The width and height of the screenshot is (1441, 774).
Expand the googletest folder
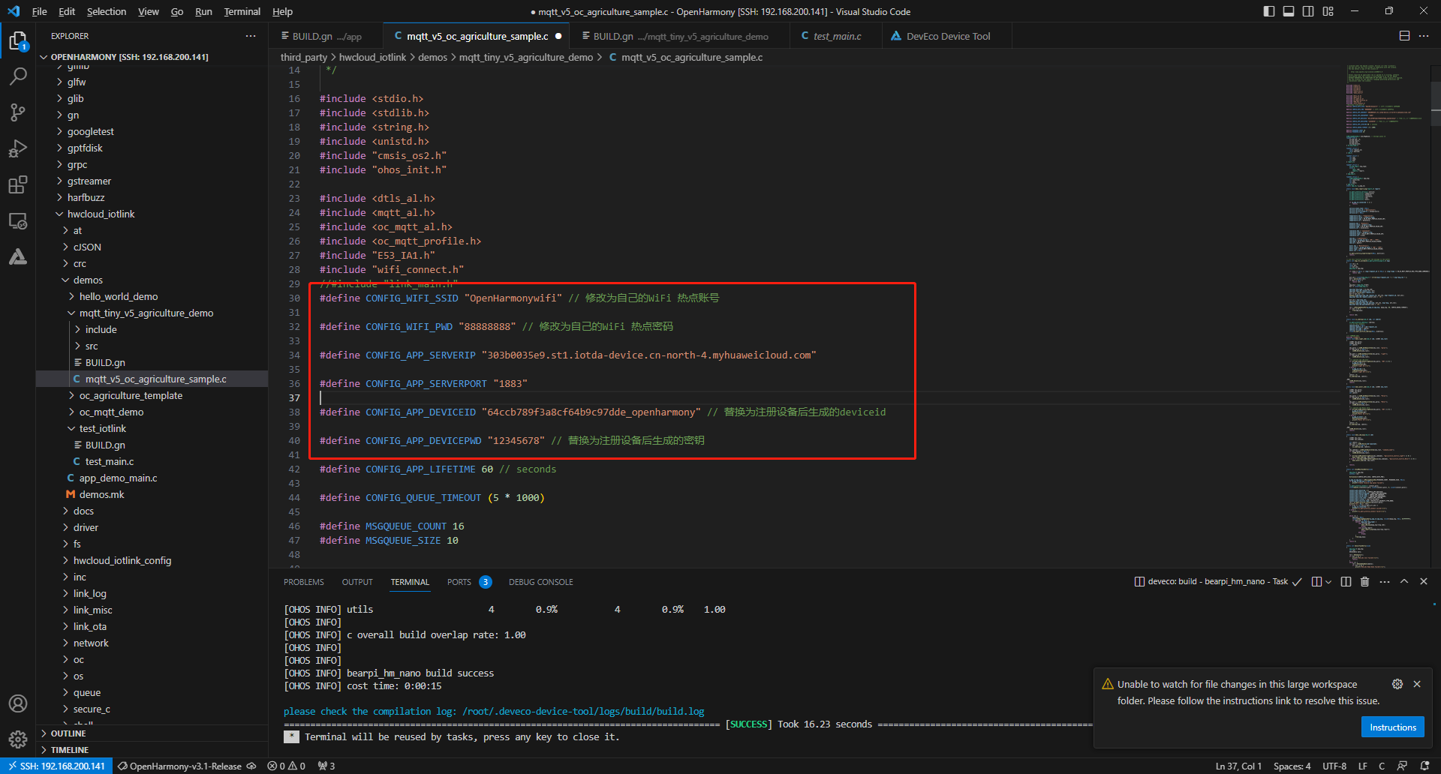pyautogui.click(x=91, y=132)
